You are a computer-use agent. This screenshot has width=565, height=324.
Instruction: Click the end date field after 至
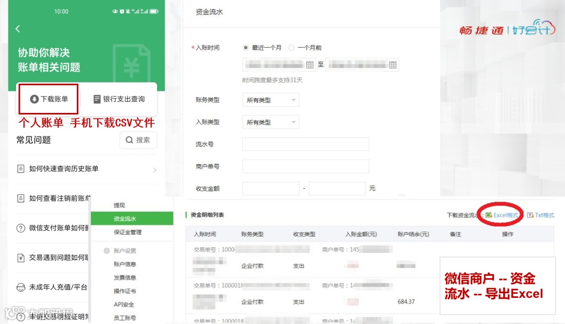pos(362,65)
